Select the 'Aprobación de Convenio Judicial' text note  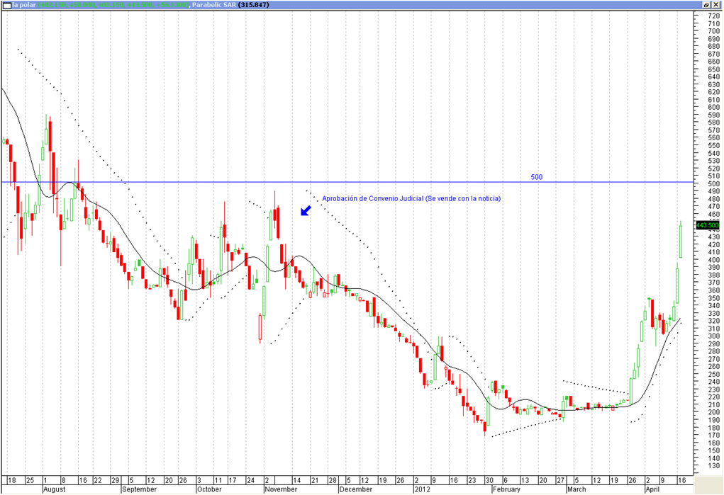[411, 198]
